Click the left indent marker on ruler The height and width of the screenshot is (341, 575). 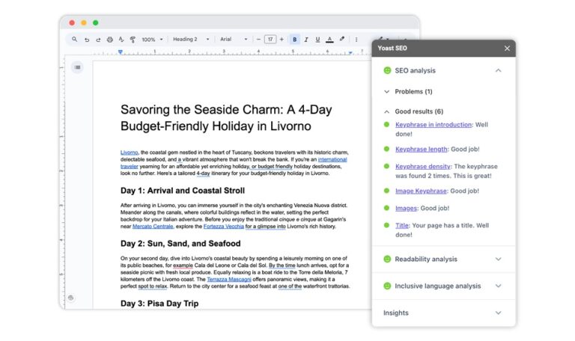coord(121,52)
